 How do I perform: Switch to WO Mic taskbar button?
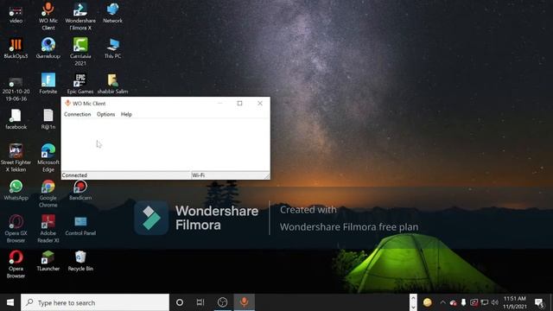click(x=244, y=302)
